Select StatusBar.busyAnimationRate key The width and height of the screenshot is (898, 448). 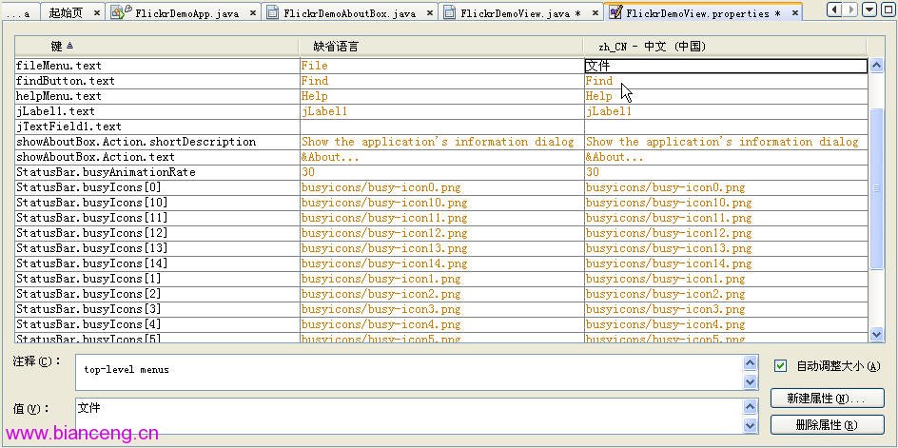[156, 172]
